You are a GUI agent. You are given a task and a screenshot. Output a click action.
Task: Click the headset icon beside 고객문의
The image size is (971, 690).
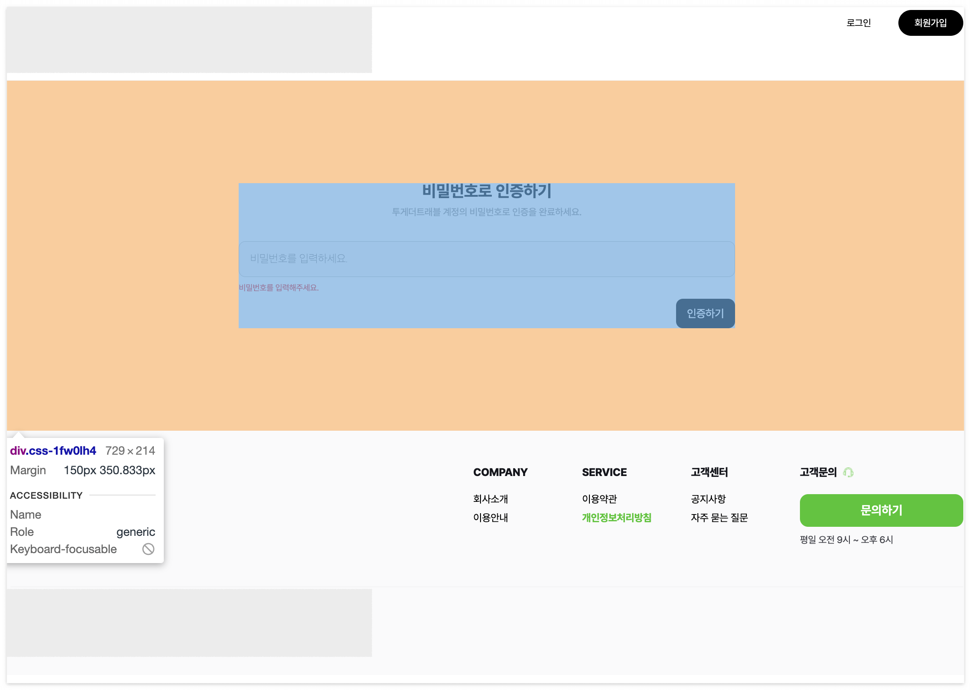pos(848,472)
